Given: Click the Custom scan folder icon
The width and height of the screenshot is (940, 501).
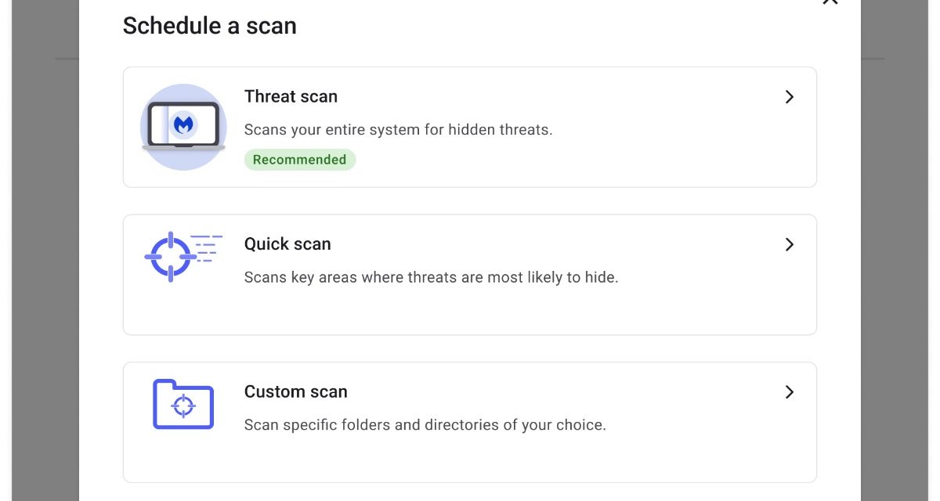Looking at the screenshot, I should (x=183, y=404).
